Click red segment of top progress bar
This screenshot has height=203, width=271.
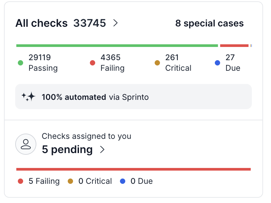[x=234, y=46]
